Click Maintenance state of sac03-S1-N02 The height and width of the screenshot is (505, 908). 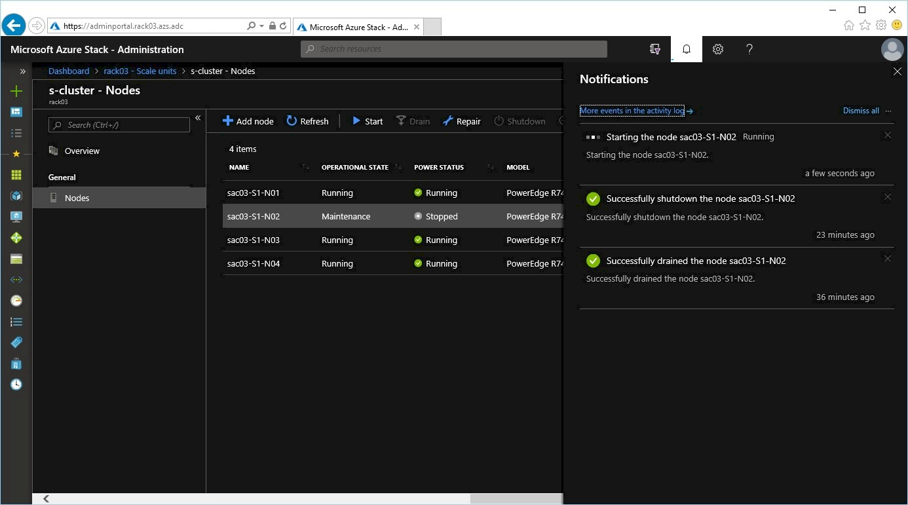click(x=346, y=217)
